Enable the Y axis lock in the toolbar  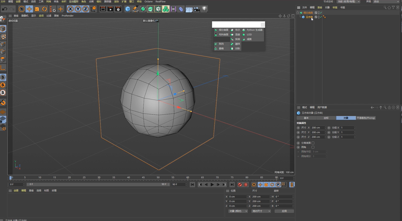[78, 9]
